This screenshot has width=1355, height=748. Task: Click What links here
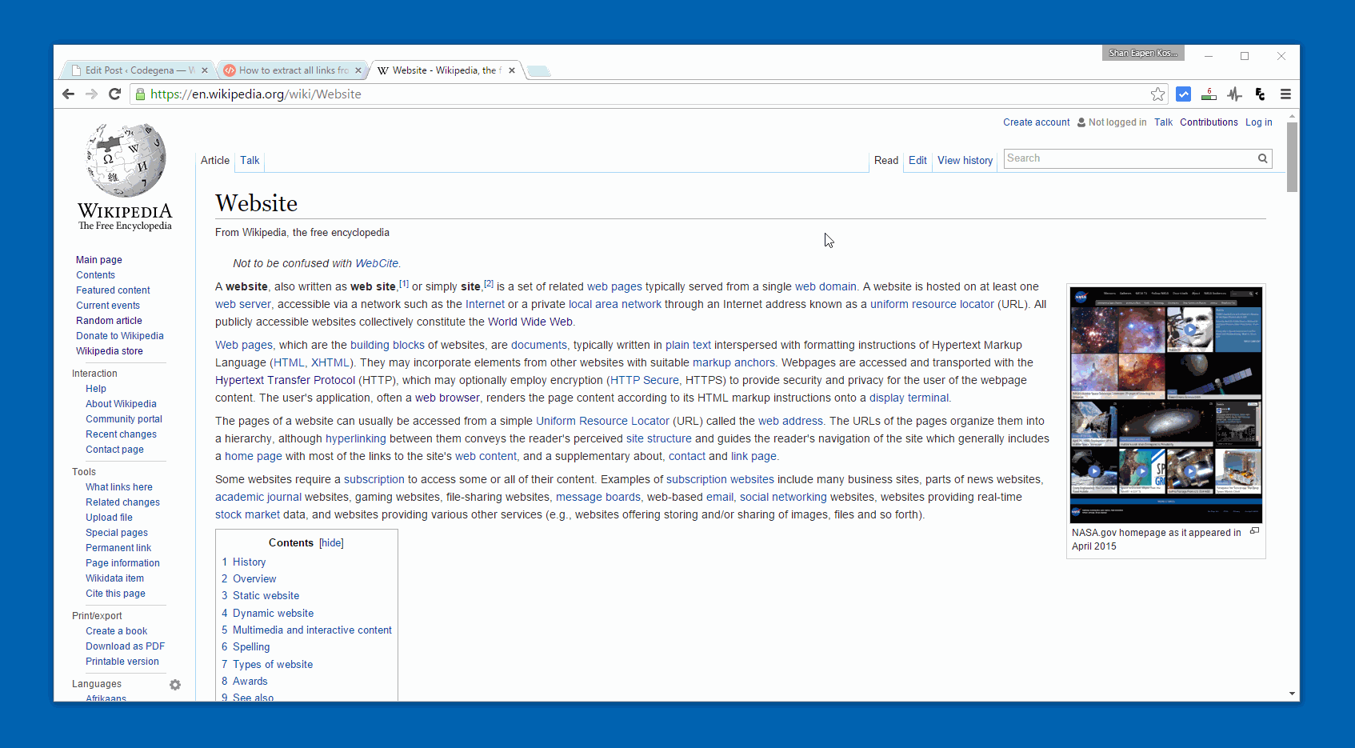(x=119, y=487)
